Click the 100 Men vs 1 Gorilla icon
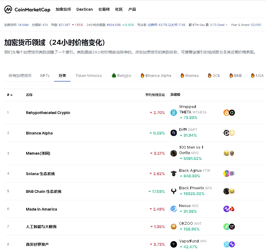The width and height of the screenshot is (266, 249). (x=174, y=153)
